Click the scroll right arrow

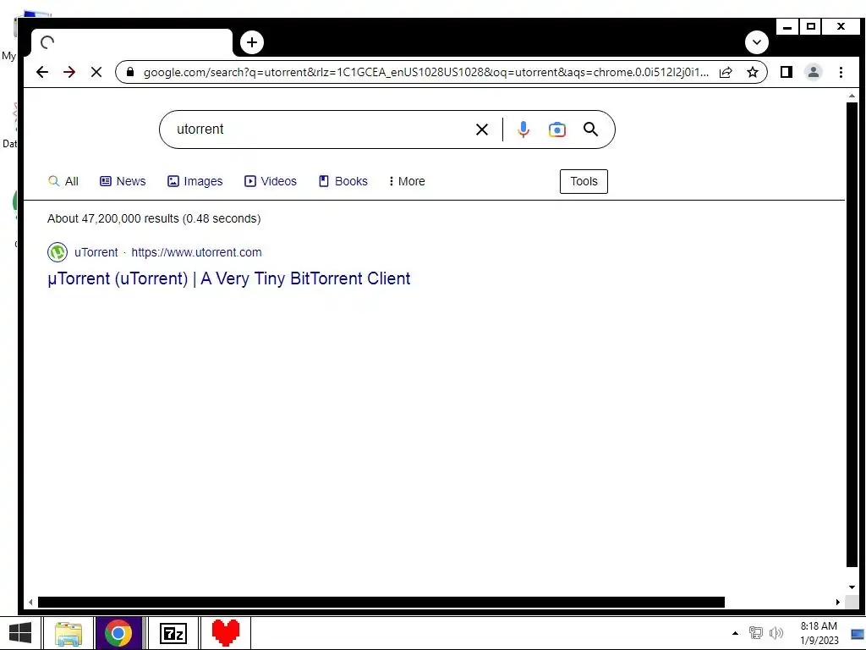(x=838, y=602)
